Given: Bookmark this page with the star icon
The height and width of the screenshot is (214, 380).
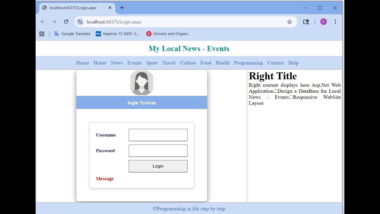Looking at the screenshot, I should click(x=289, y=22).
